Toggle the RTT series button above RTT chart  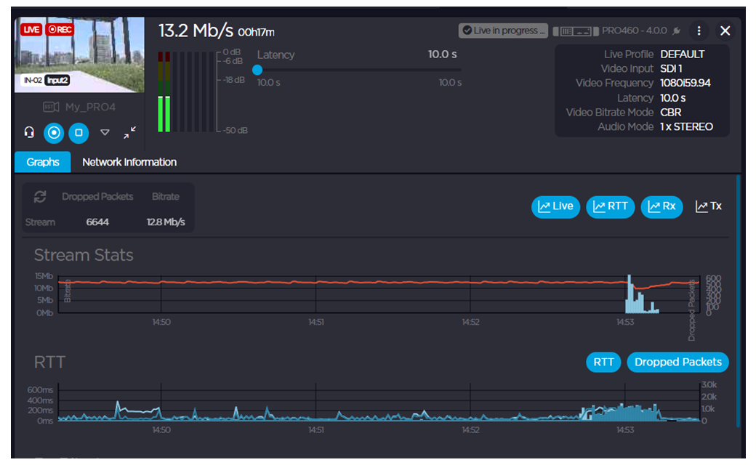pos(603,362)
